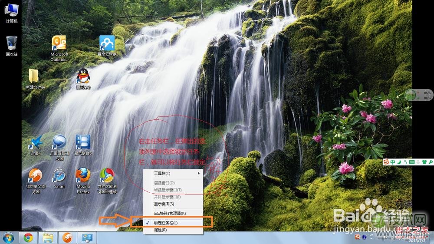This screenshot has width=434, height=244.
Task: Select the 腾讯QQ penguin shortcut
Action: click(x=83, y=79)
